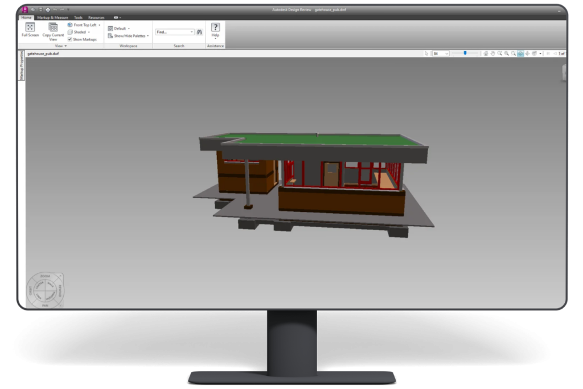This screenshot has width=583, height=389.
Task: Open the Help button
Action: tap(215, 30)
